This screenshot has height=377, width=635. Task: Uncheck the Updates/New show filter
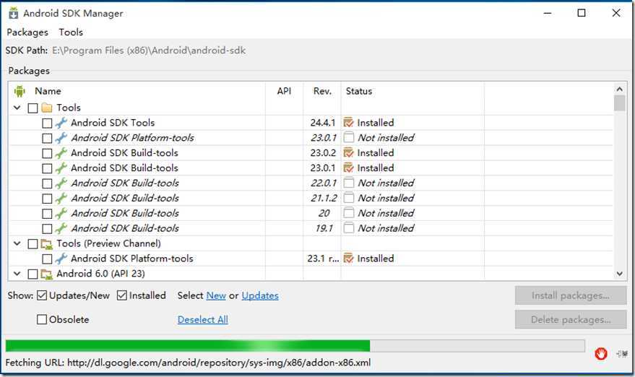[42, 295]
